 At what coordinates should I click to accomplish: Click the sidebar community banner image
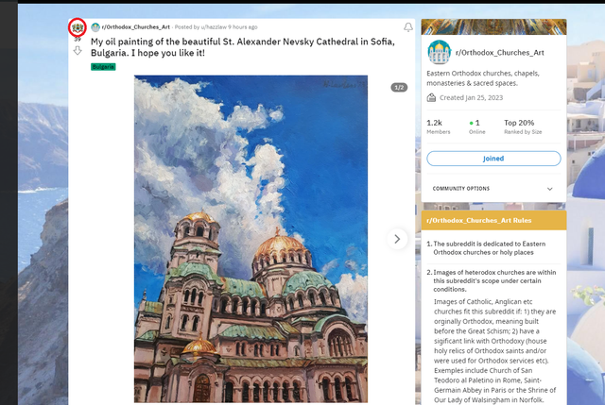(493, 26)
